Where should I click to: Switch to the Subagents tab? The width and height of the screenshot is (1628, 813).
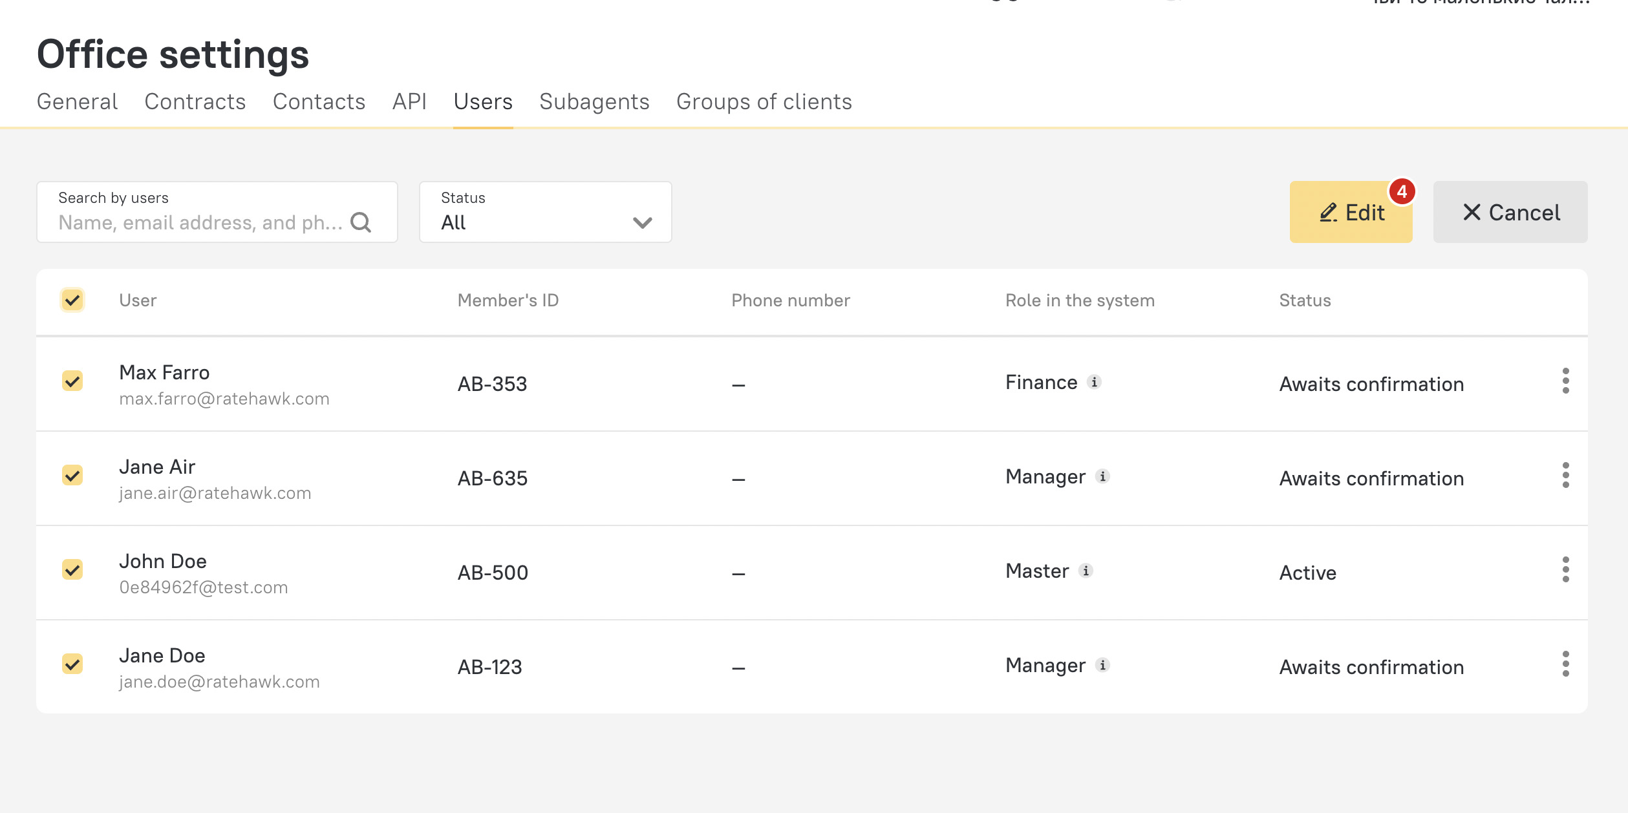click(x=594, y=101)
